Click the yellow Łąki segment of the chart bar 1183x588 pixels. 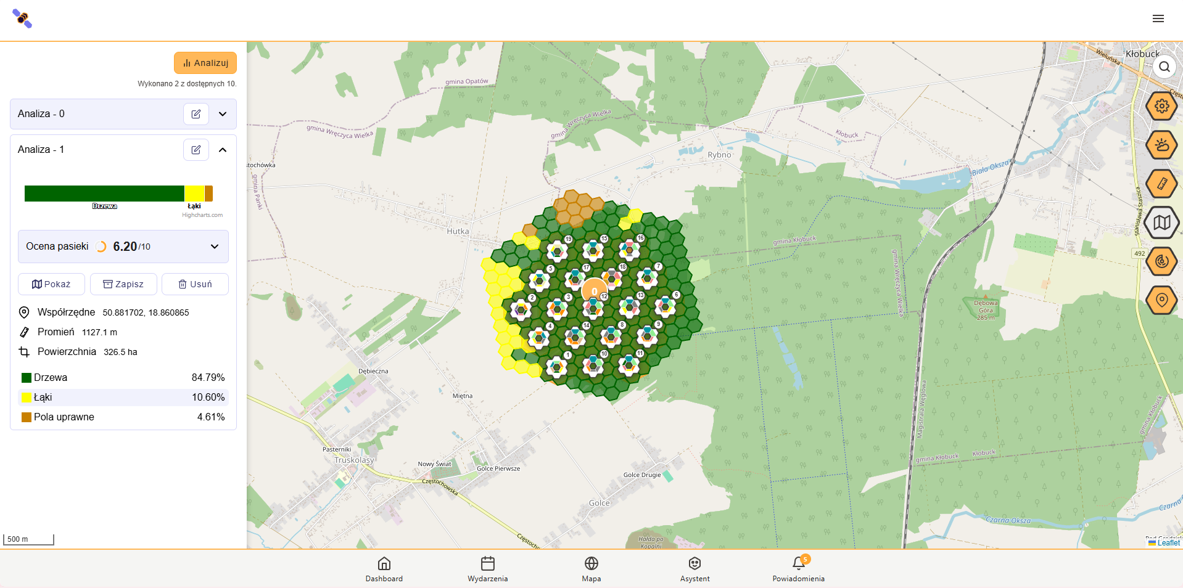point(194,194)
